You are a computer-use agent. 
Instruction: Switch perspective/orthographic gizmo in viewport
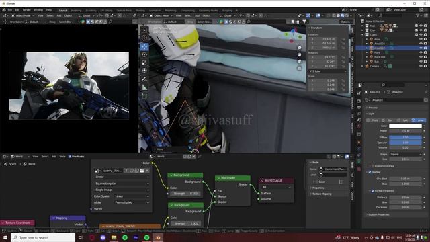300,68
